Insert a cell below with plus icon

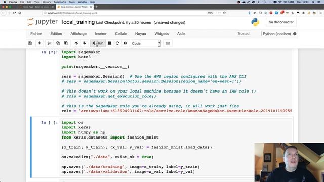coord(39,43)
